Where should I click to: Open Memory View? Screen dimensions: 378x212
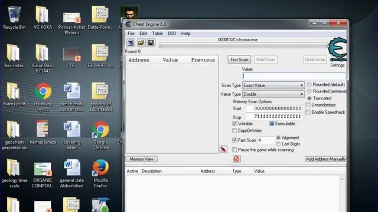click(x=142, y=159)
